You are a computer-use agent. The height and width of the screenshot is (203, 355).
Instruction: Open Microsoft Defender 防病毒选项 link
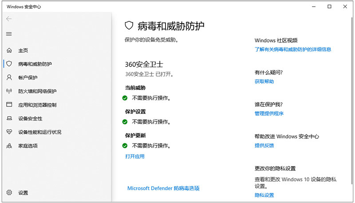pyautogui.click(x=163, y=188)
